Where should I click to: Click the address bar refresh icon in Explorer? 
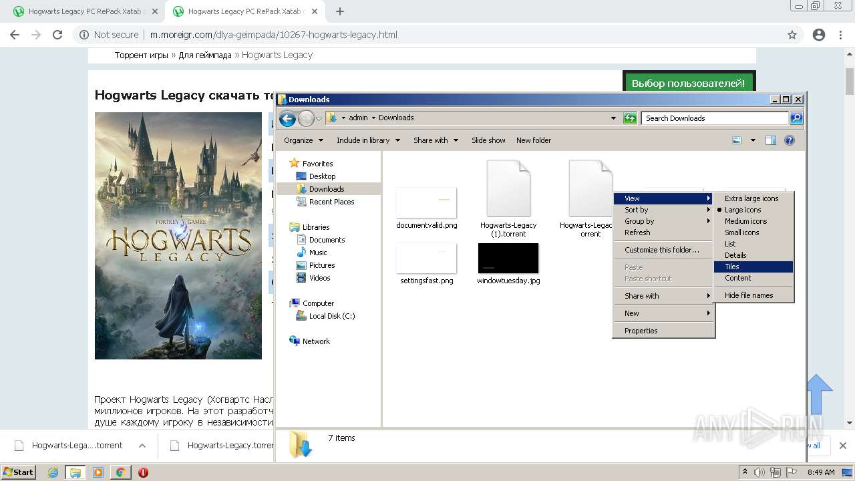pyautogui.click(x=630, y=118)
